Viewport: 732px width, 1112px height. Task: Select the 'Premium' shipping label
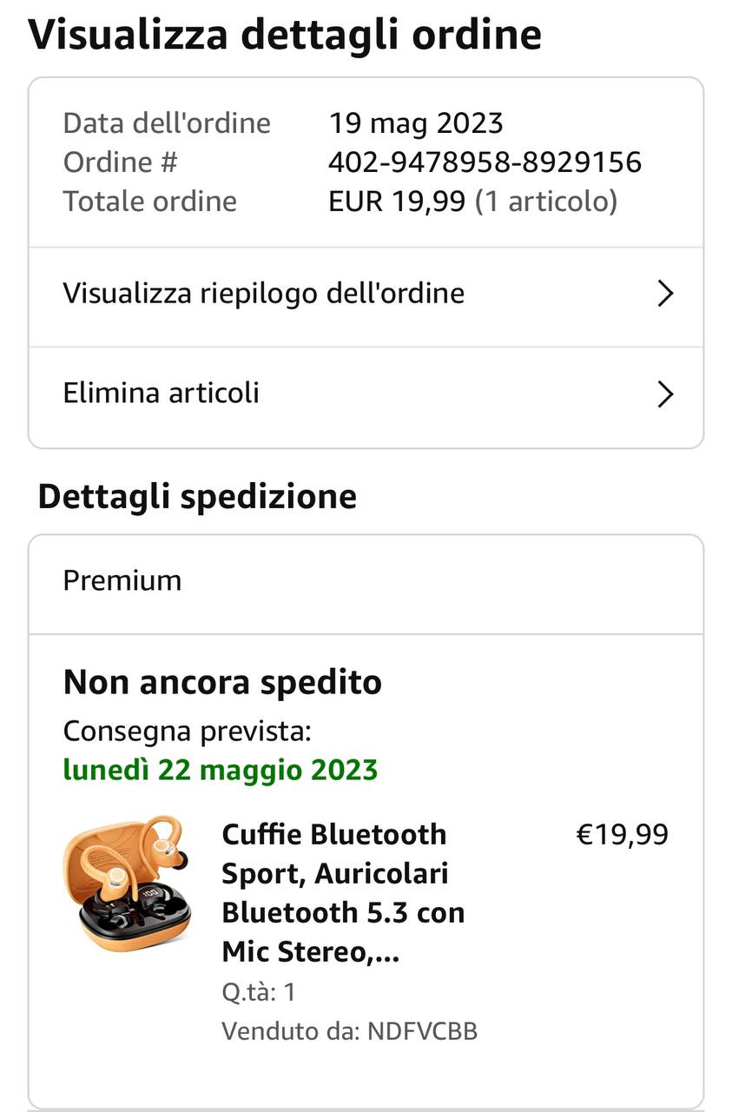(122, 580)
